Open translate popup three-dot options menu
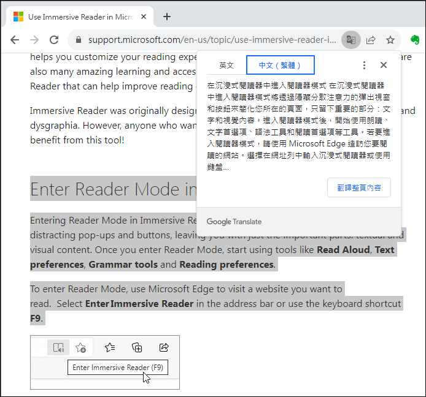 (x=364, y=65)
